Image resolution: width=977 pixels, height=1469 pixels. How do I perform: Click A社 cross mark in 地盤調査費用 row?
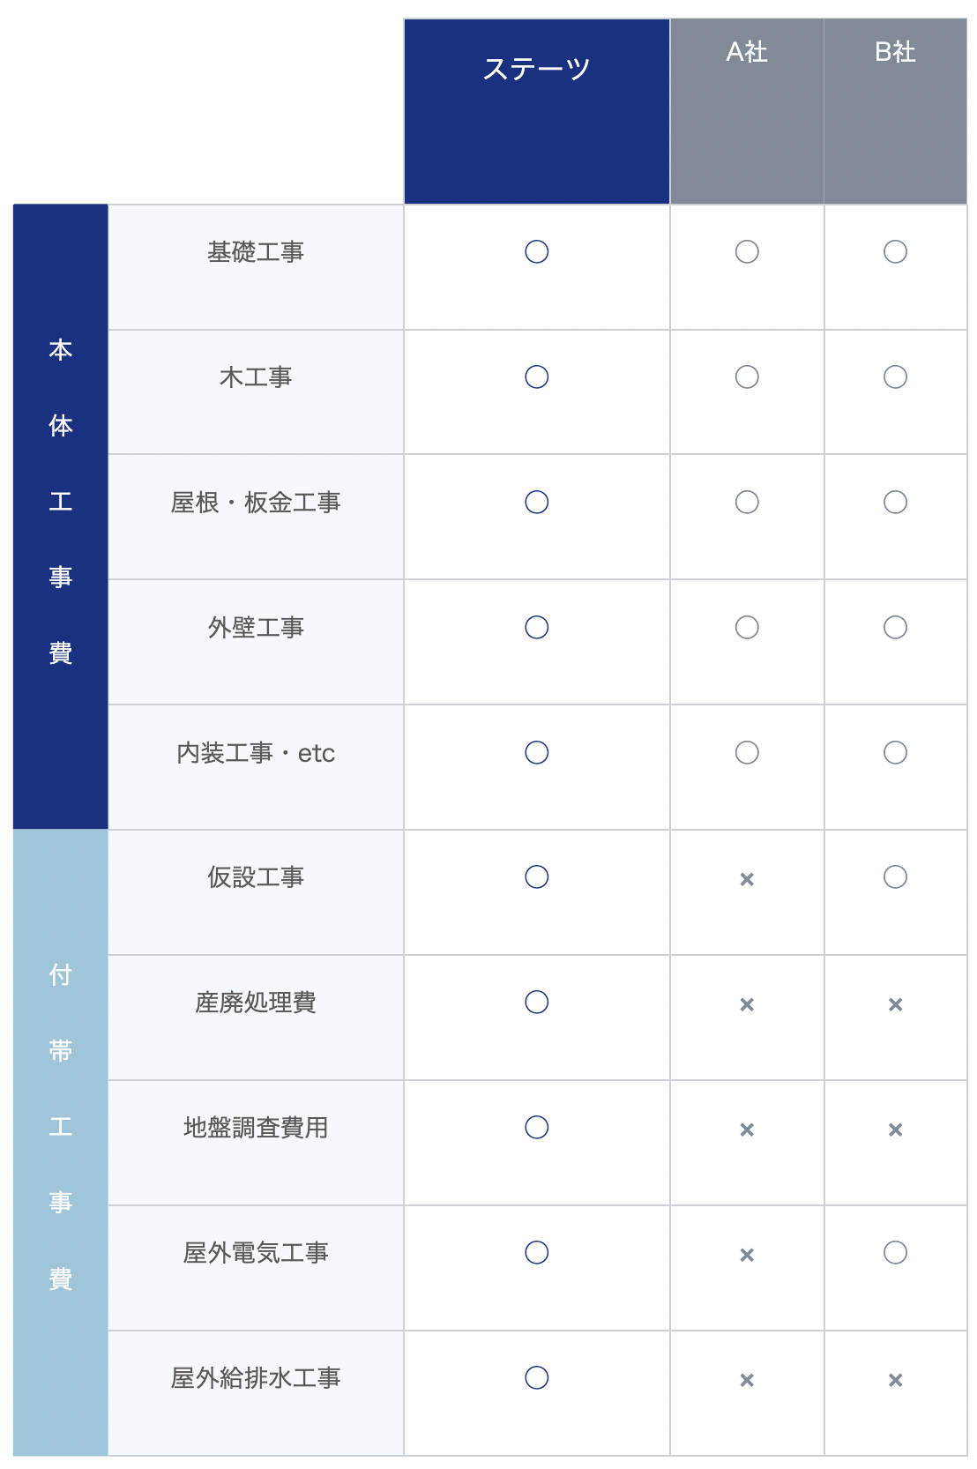(747, 1130)
